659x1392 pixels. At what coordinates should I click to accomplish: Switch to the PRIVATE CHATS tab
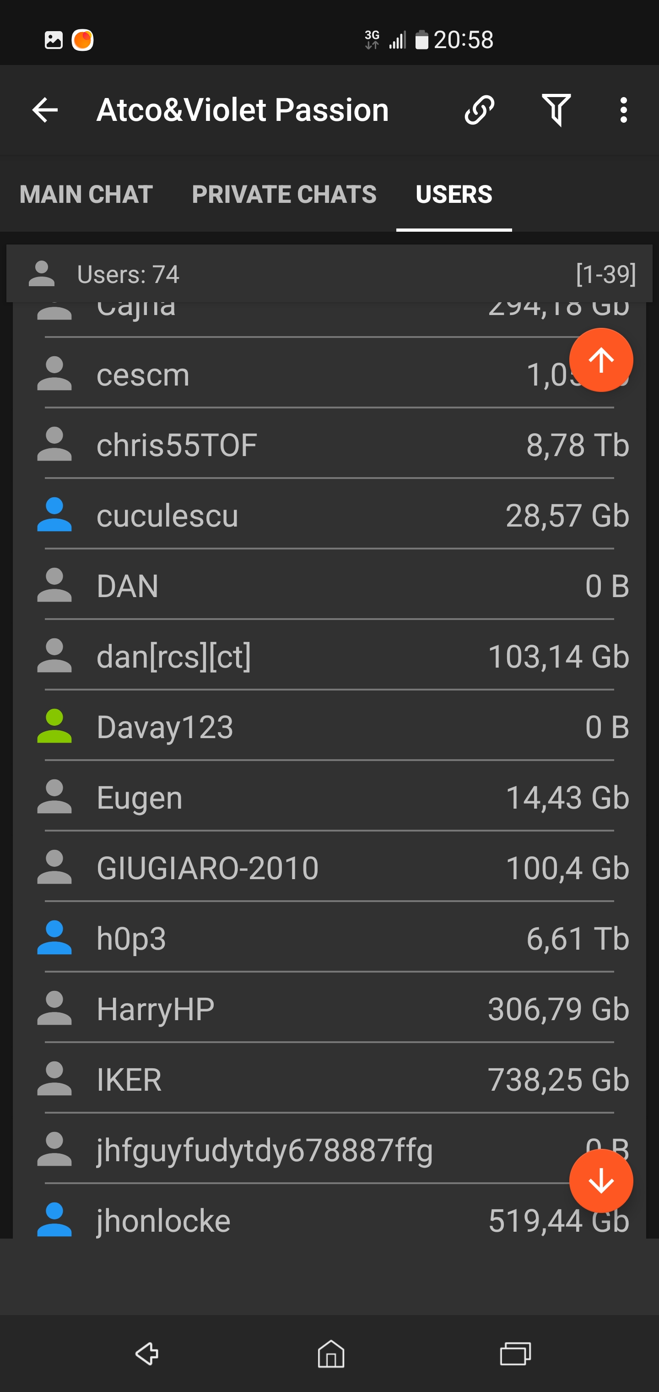[284, 195]
